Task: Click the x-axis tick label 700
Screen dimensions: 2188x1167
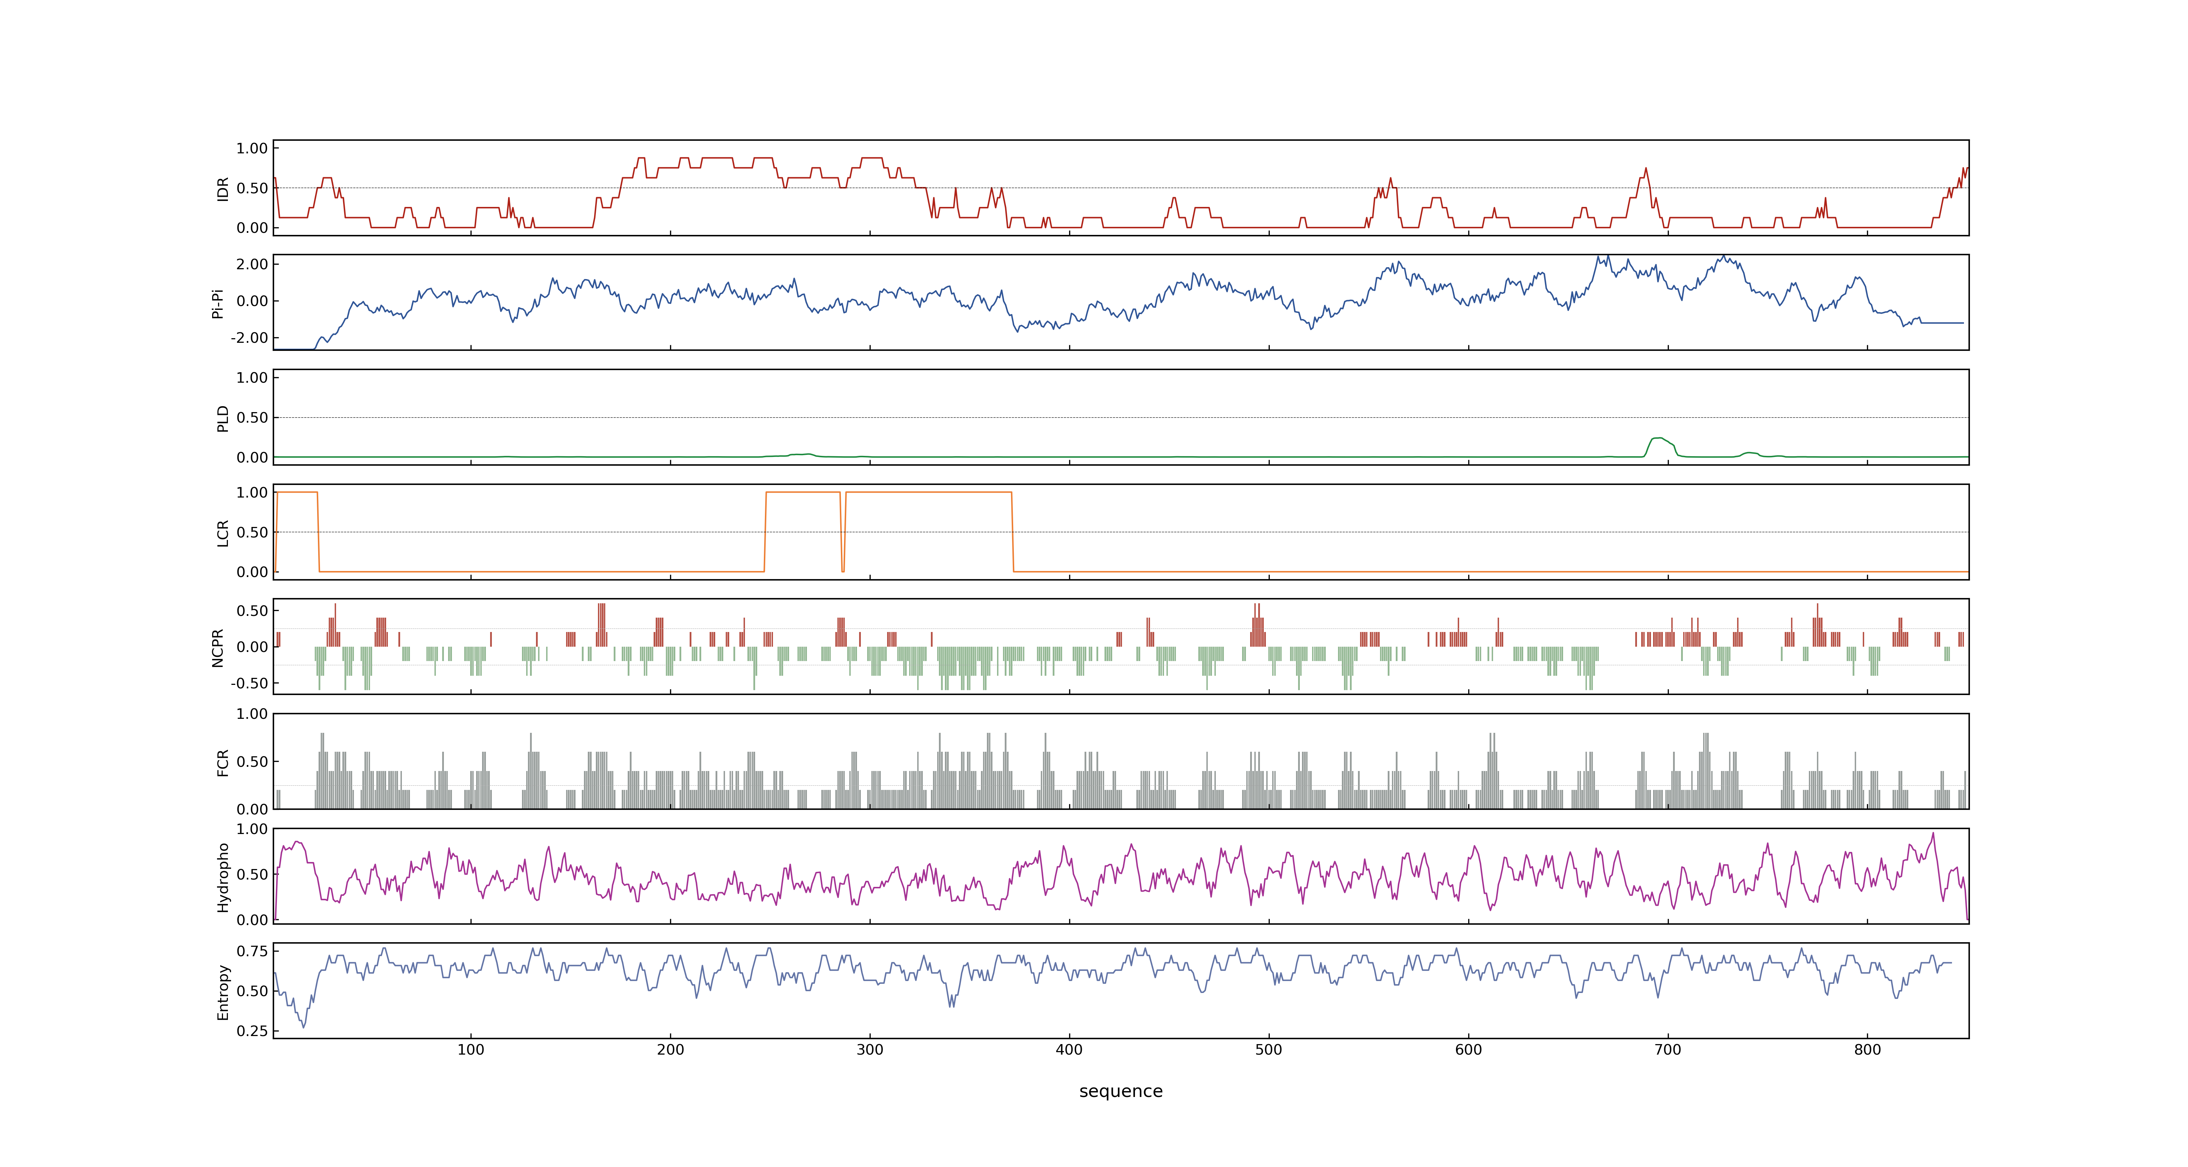Action: point(1668,1050)
